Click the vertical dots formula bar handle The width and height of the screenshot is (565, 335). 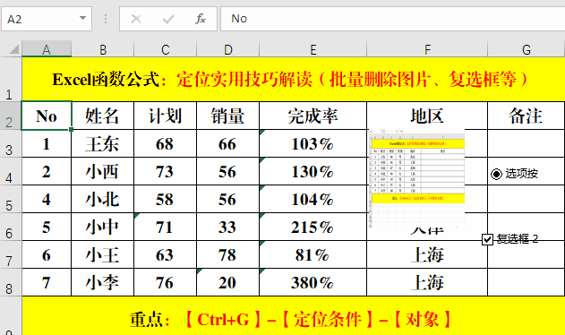pos(106,19)
